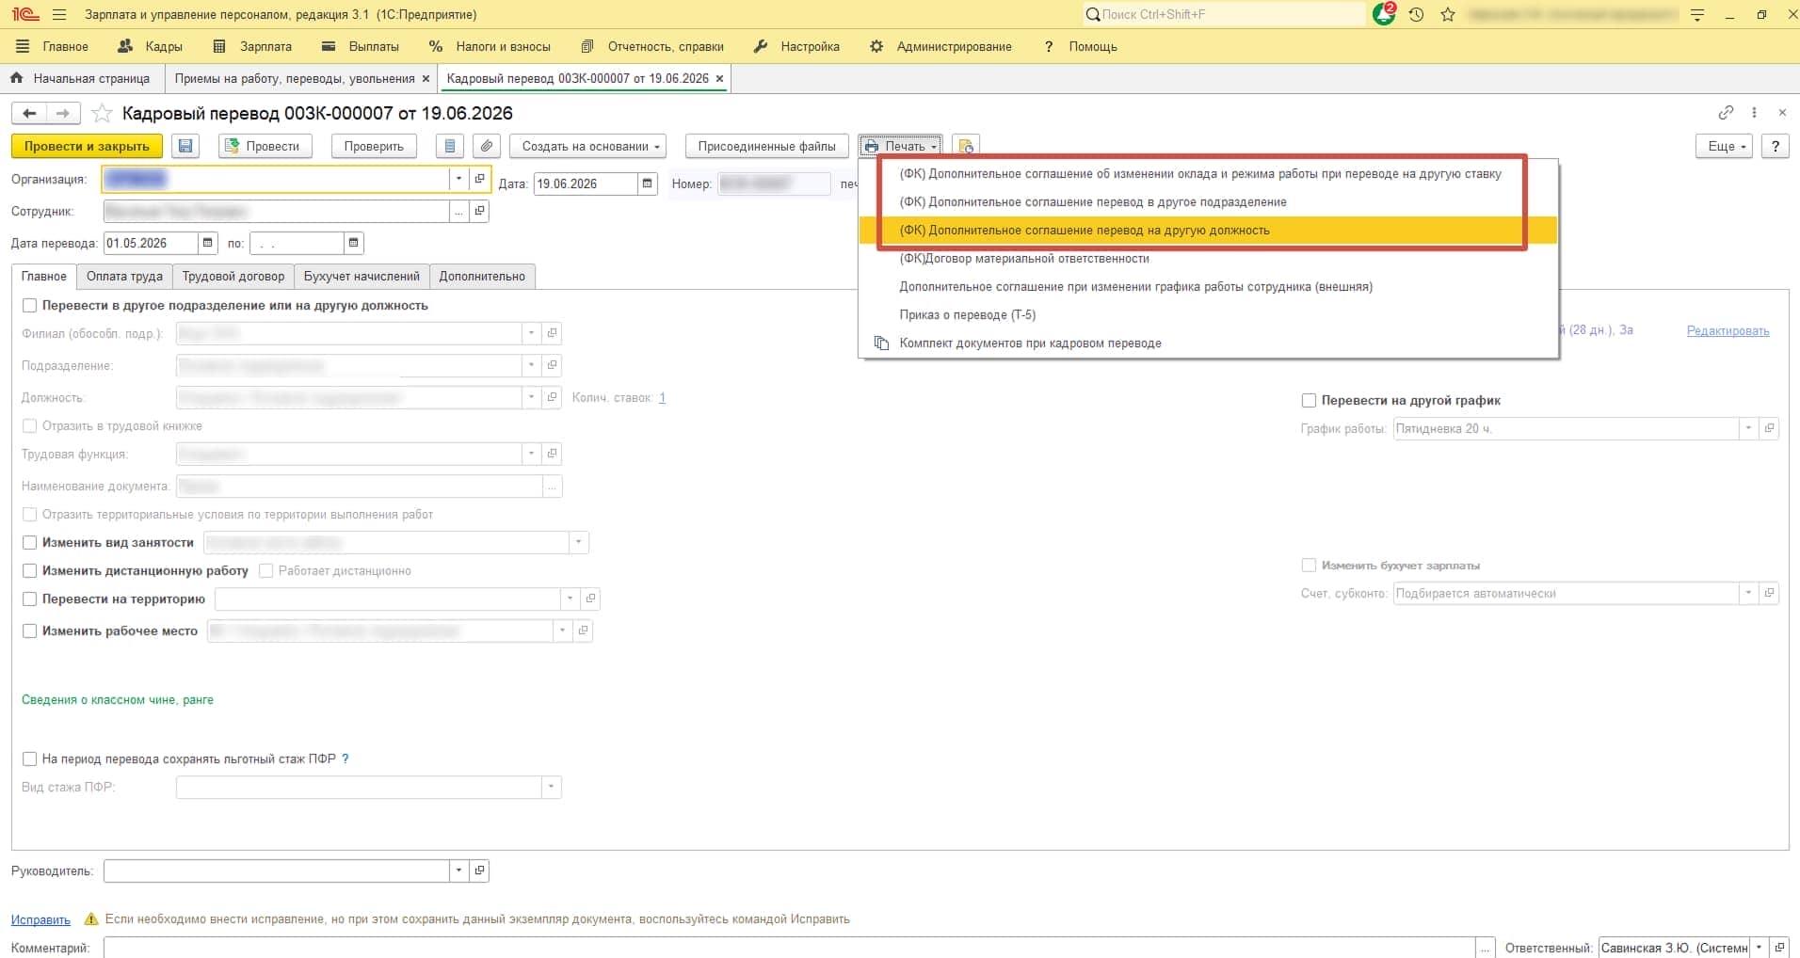The image size is (1800, 958).
Task: Close the Кадровый перевод 003К-000007 tab
Action: pos(720,79)
